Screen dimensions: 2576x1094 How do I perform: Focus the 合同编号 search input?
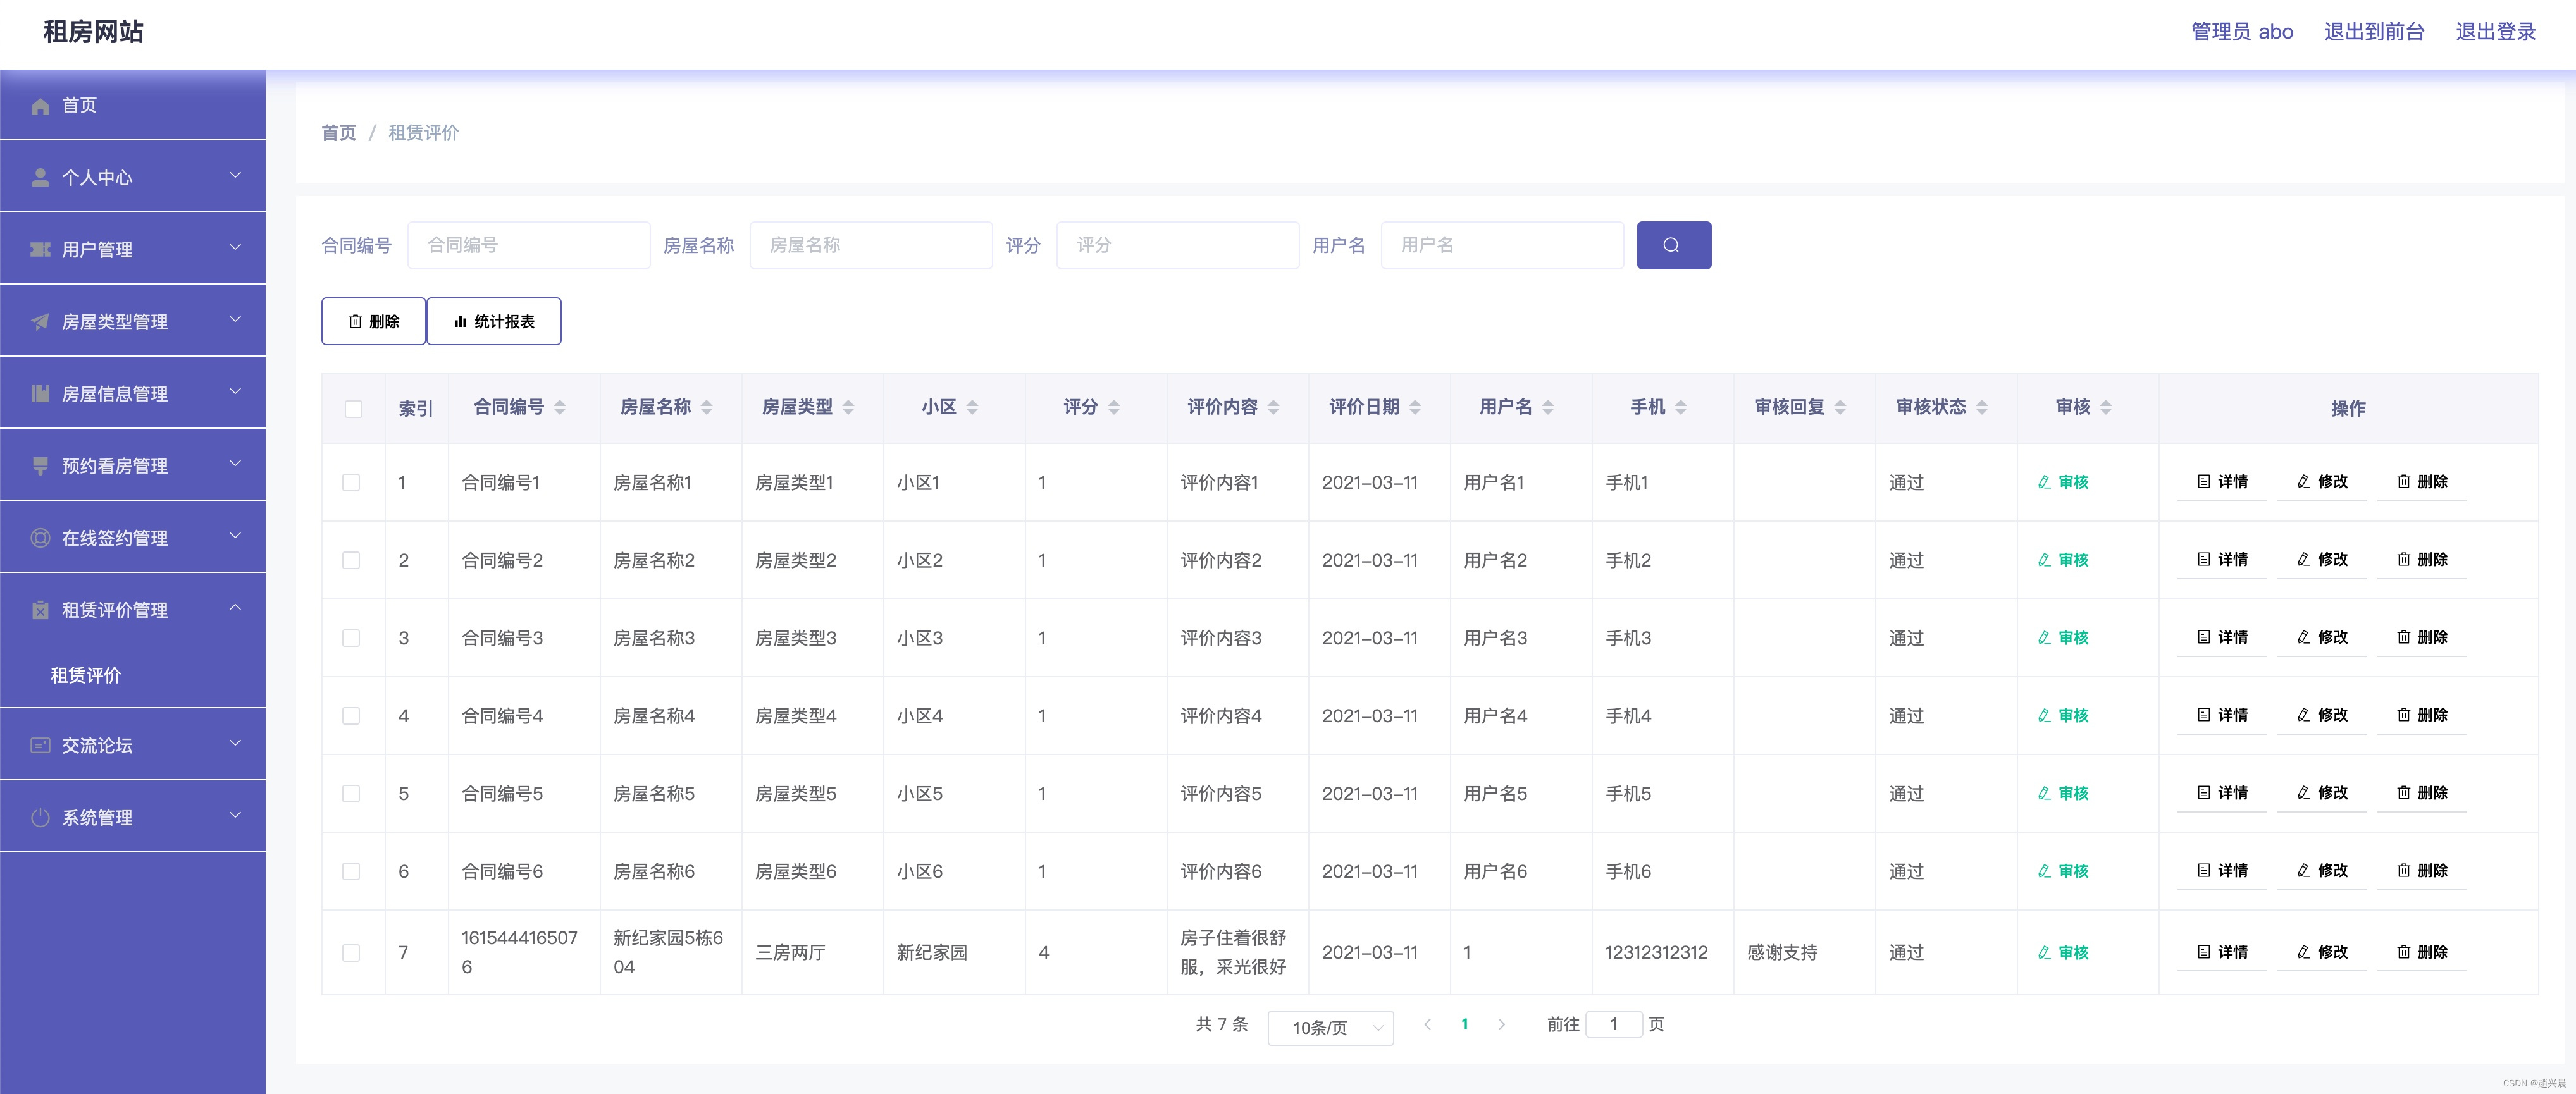[529, 245]
